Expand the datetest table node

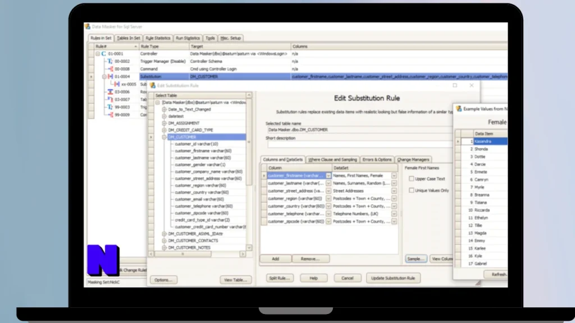coord(165,116)
